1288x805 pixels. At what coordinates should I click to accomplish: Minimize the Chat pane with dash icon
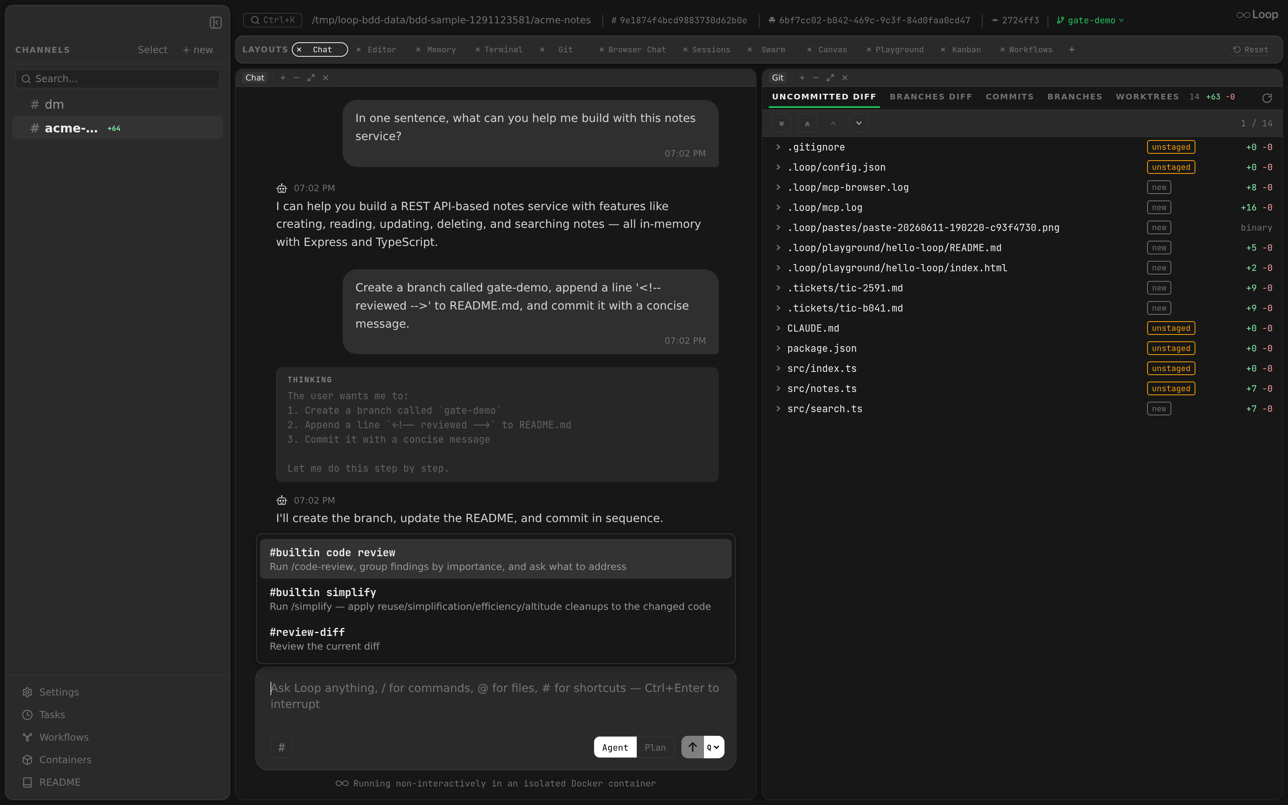(297, 78)
